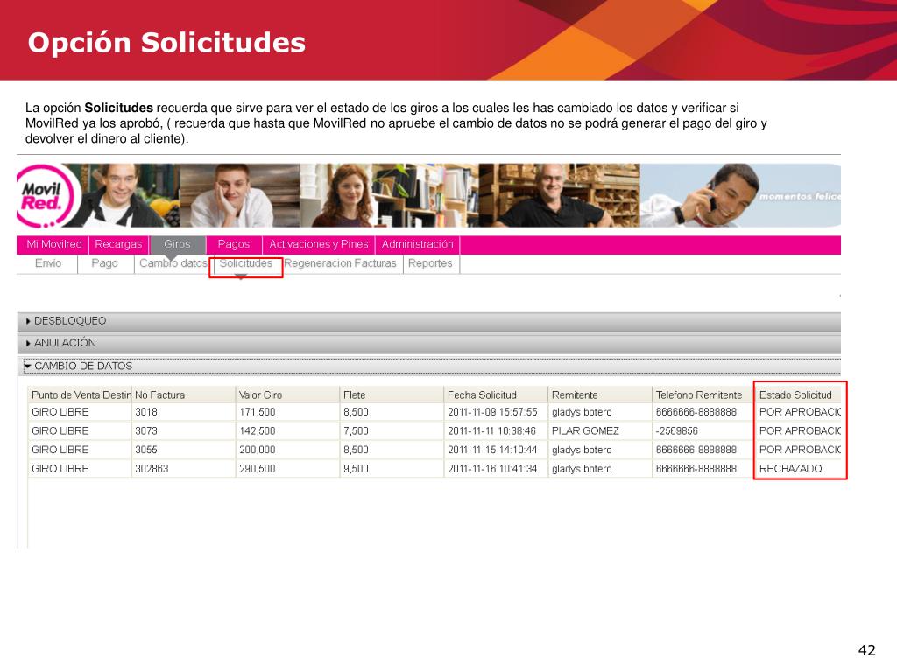Open Regeneracion Facturas submenu
This screenshot has height=672, width=897.
341,263
